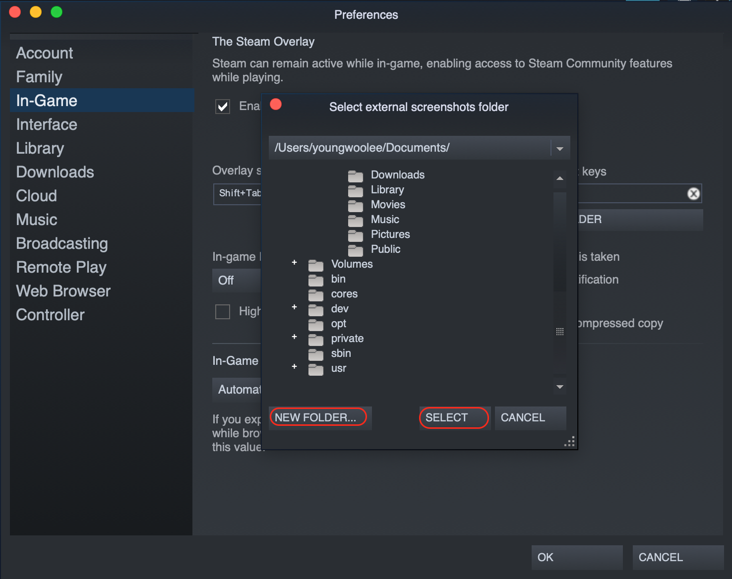Click the green maximize button of Preferences

click(57, 12)
